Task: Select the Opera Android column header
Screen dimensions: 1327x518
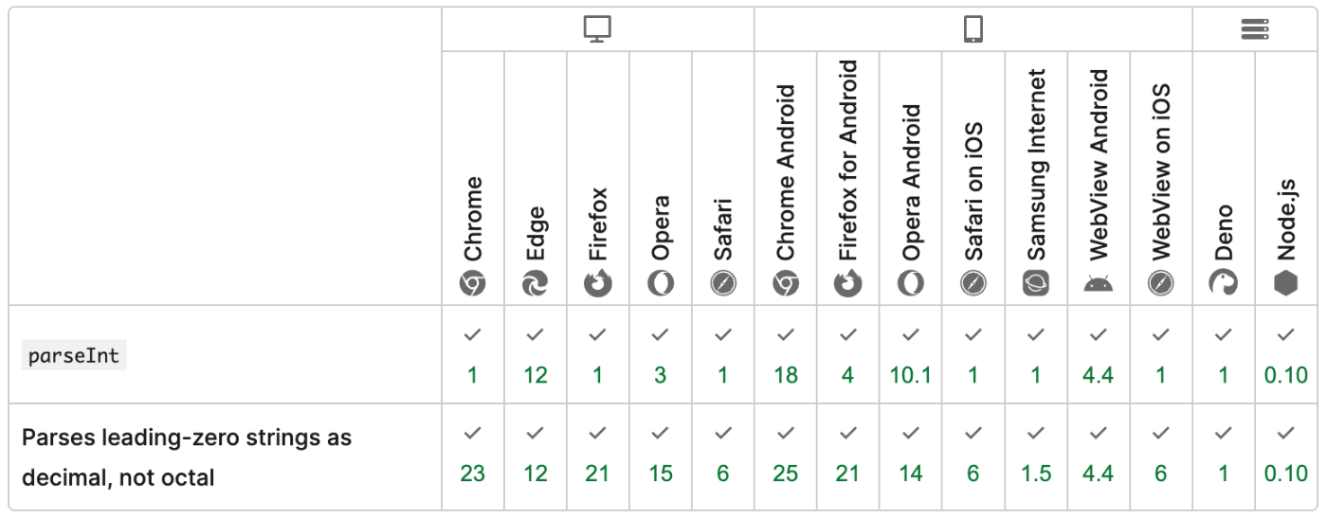Action: 911,182
